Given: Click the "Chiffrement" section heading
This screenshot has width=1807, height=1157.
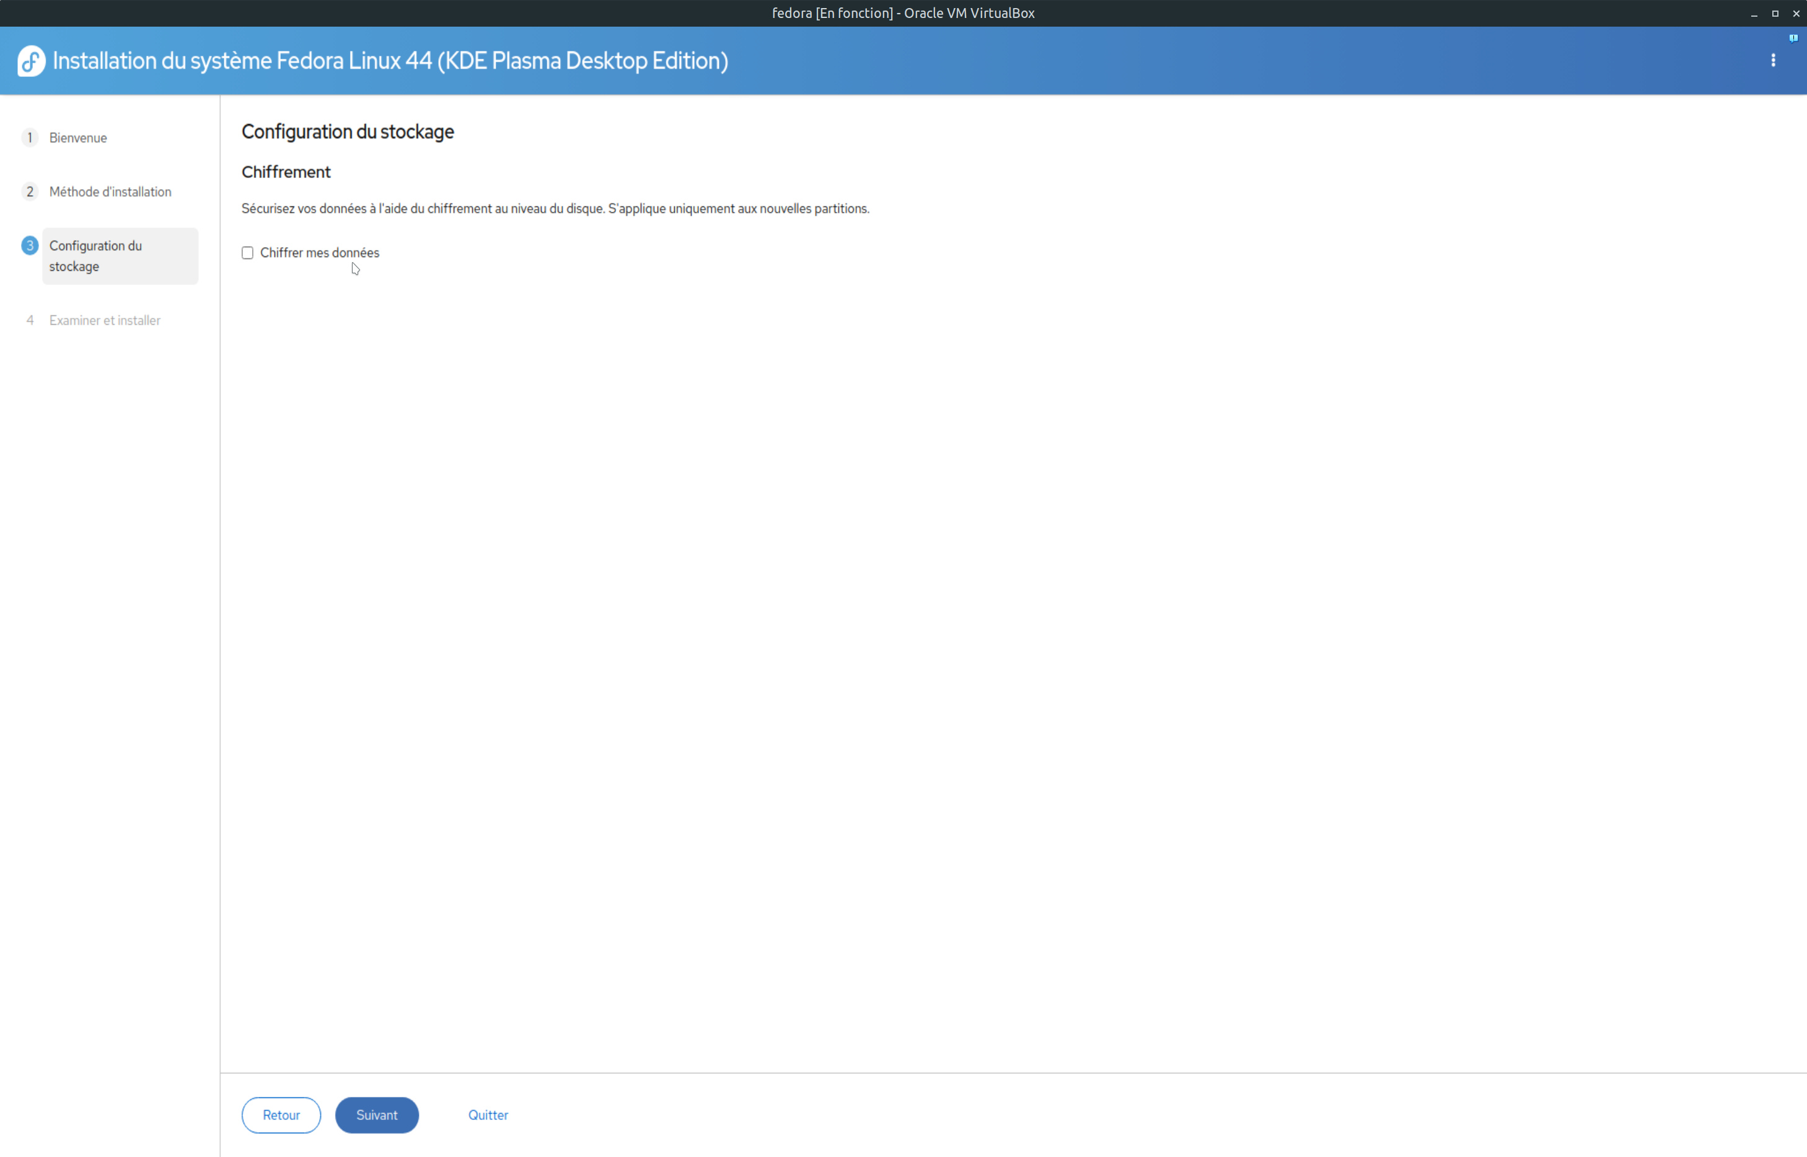Looking at the screenshot, I should point(286,173).
